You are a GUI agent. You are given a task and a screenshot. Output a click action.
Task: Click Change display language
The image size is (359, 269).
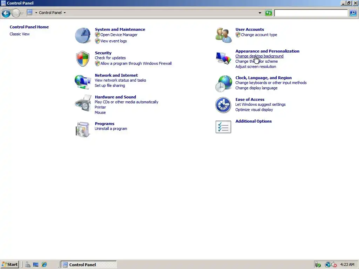[256, 88]
